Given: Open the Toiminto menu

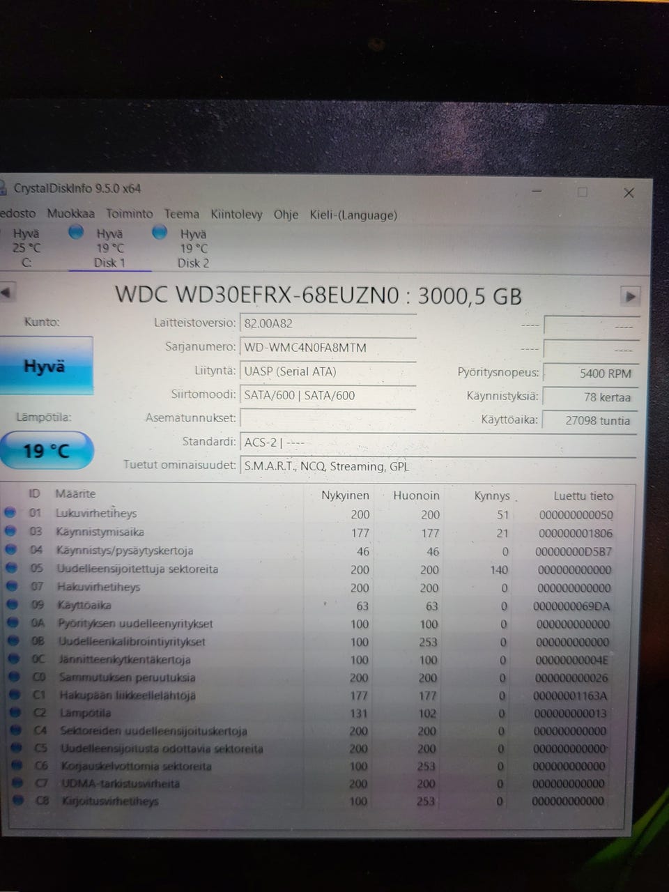Looking at the screenshot, I should [129, 214].
